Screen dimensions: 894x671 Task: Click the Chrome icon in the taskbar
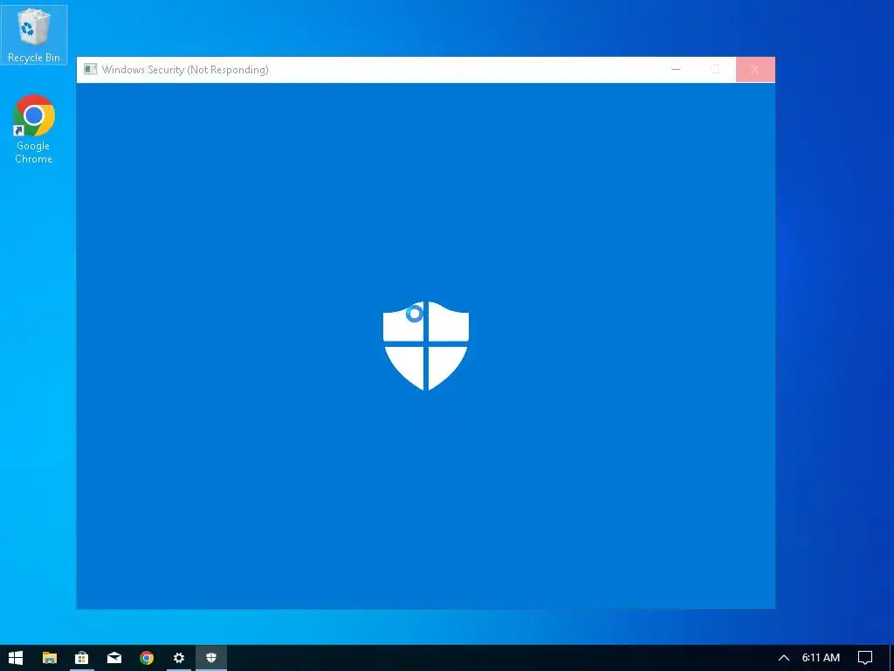147,658
